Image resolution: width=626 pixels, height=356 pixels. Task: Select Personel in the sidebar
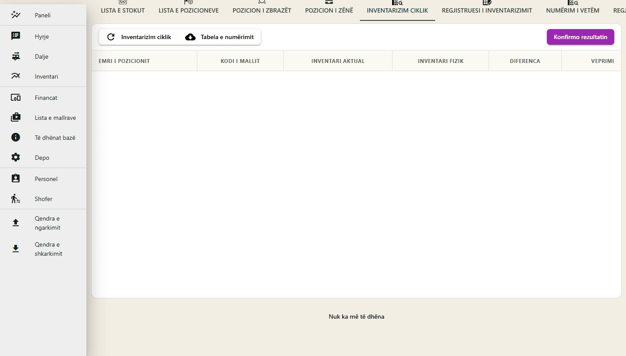tap(43, 179)
